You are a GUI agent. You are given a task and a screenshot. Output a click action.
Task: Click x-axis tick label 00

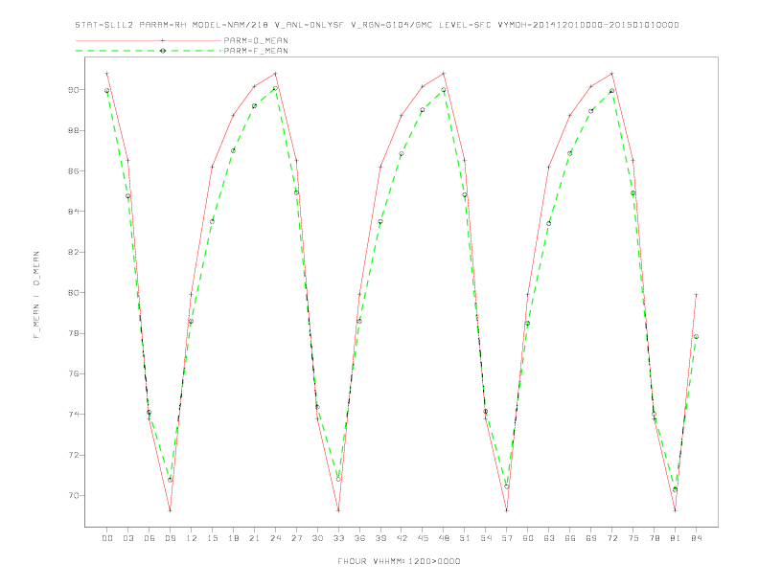(x=107, y=538)
